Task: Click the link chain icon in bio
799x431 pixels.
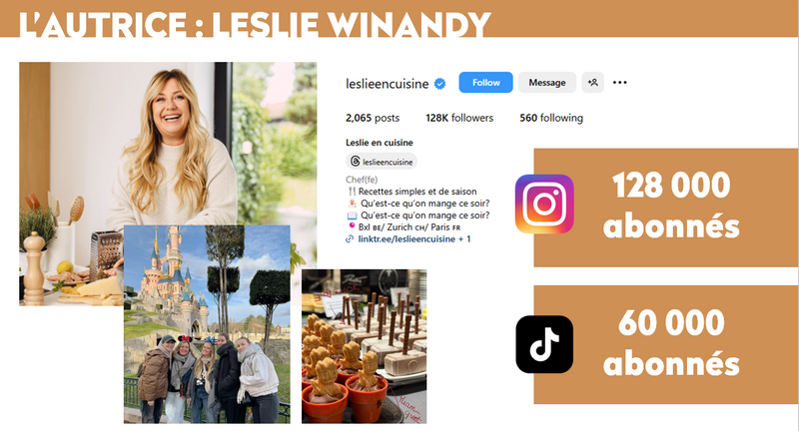Action: (x=350, y=238)
